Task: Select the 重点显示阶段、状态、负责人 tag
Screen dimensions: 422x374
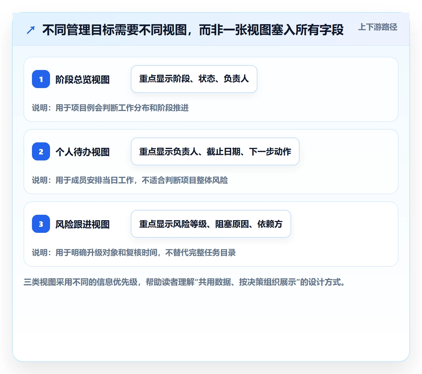Action: pos(194,79)
